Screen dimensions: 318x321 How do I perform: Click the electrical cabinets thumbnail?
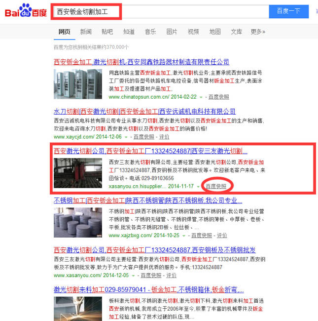pyautogui.click(x=78, y=84)
